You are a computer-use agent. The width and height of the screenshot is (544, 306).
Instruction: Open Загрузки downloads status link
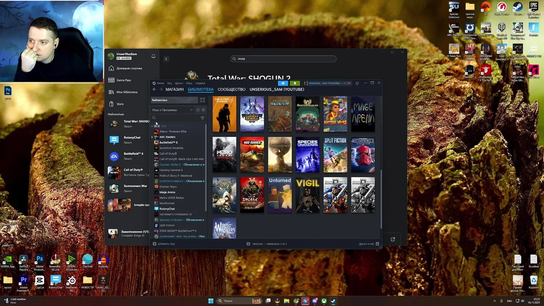pos(267,244)
